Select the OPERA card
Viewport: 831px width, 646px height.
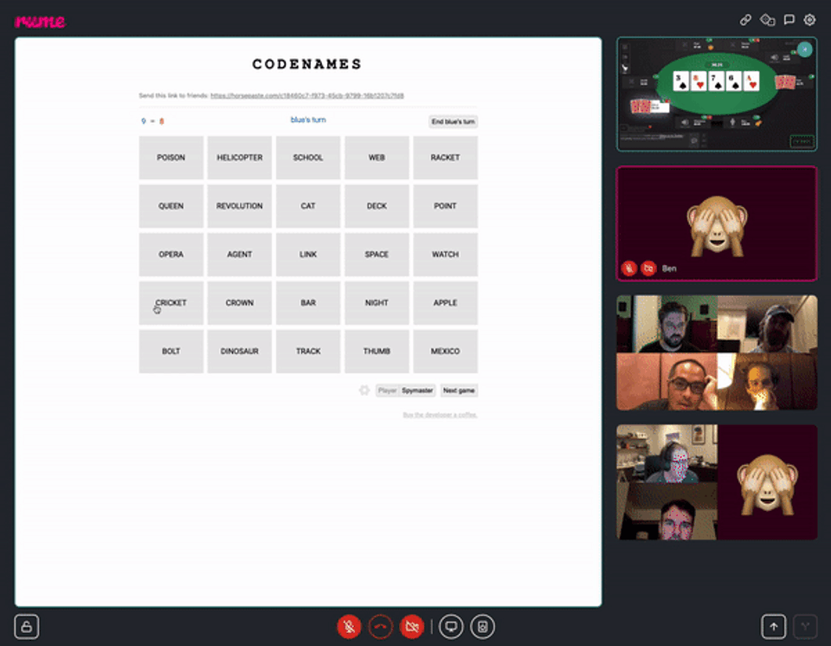click(x=171, y=255)
